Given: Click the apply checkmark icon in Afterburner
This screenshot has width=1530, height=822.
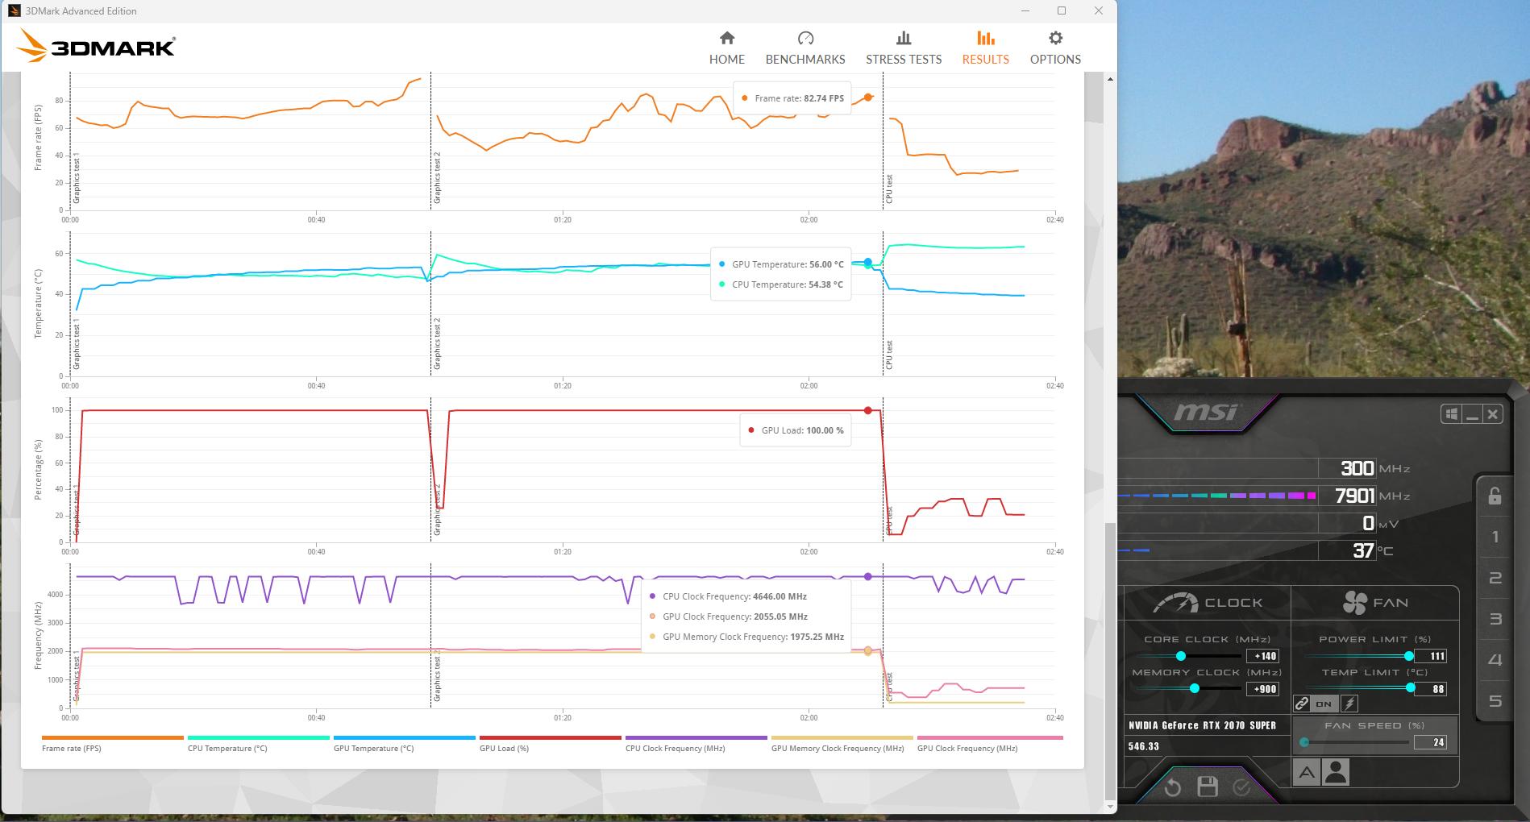Looking at the screenshot, I should tap(1241, 787).
